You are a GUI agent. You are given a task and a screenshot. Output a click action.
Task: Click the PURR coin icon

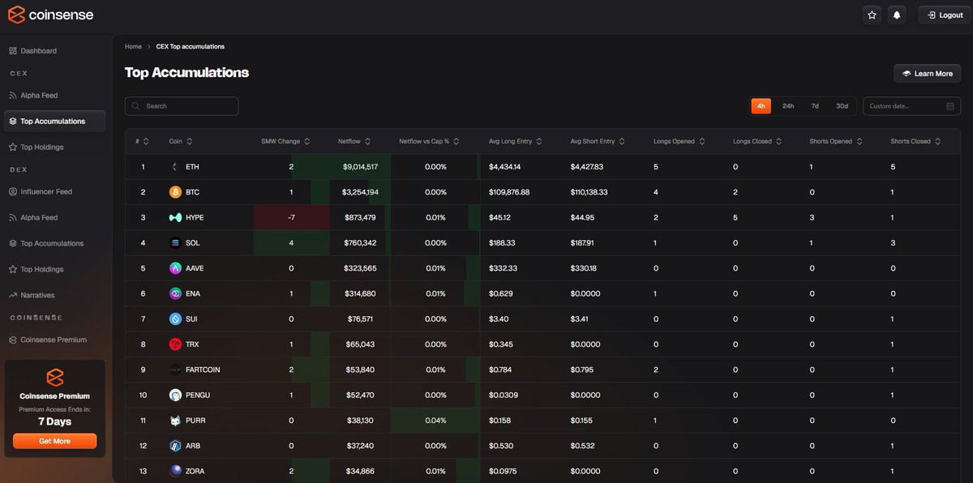coord(174,421)
